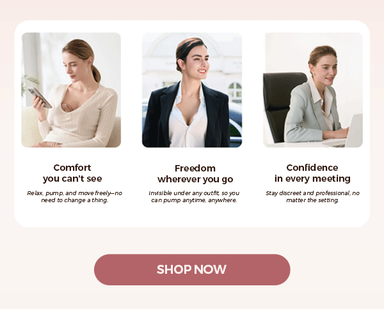Click the 'Comfort you can't see' heading
Screen dimensions: 384x309
[x=72, y=173]
